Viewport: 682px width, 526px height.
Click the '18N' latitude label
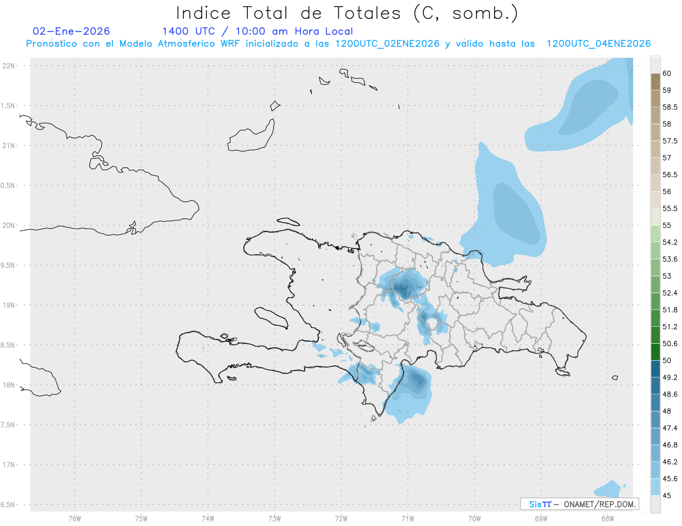[9, 385]
